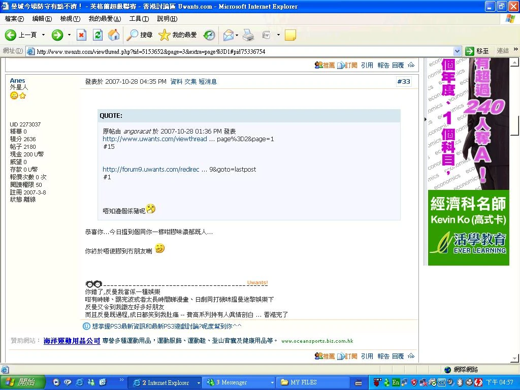Viewport: 520px width, 390px height.
Task: Open the Search (搜尋) toolbar button
Action: pyautogui.click(x=140, y=35)
